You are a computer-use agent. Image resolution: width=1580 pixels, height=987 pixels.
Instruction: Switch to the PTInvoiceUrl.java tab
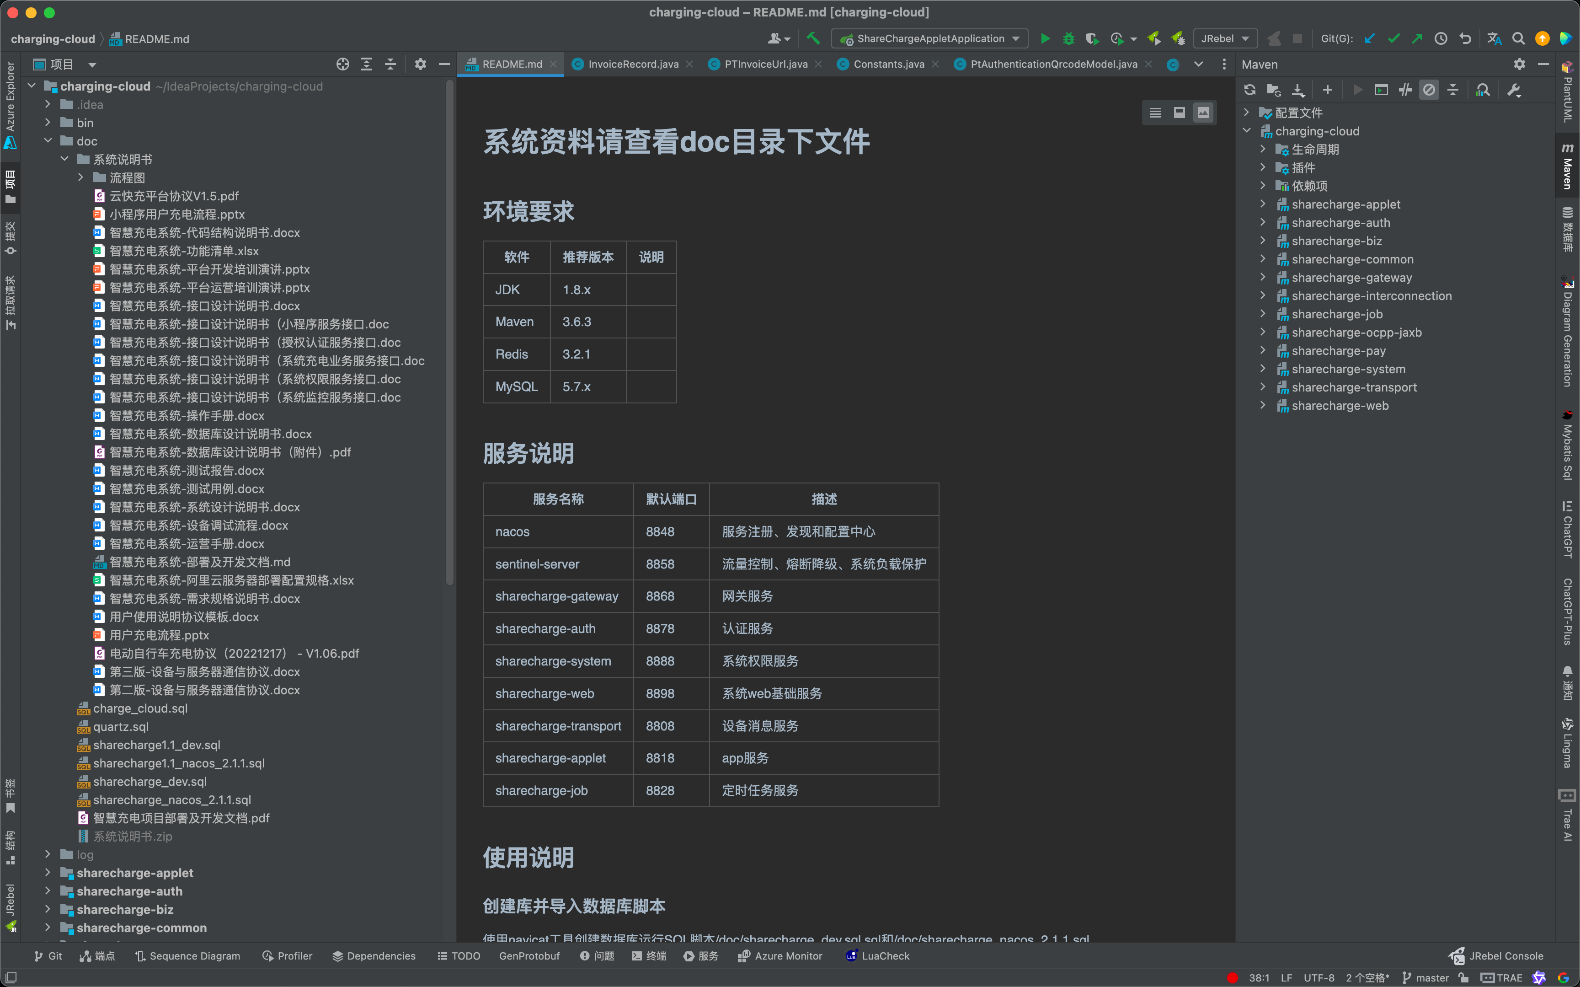click(765, 64)
